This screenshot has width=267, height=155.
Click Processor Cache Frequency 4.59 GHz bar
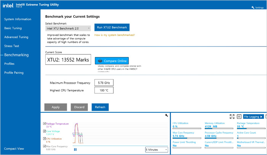[219, 138]
